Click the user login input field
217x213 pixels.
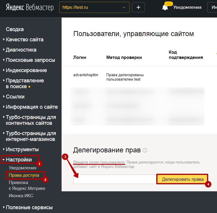click(x=115, y=179)
